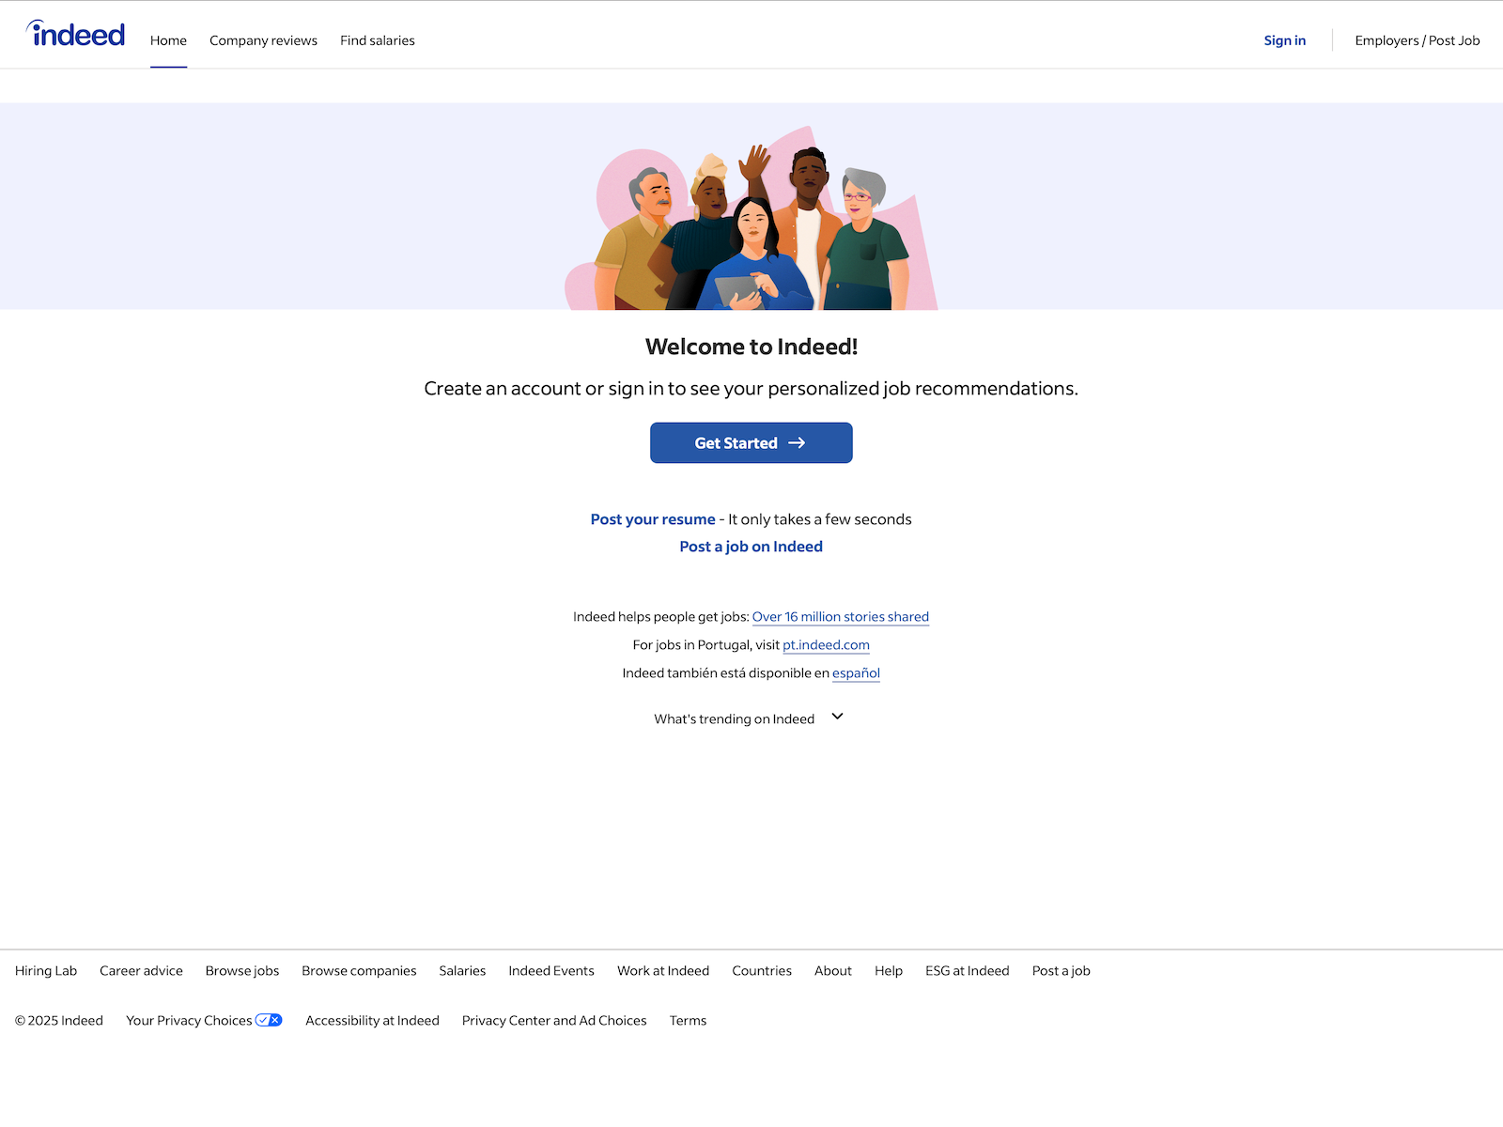The height and width of the screenshot is (1127, 1503).
Task: Open Indeed Events footer link
Action: click(551, 971)
